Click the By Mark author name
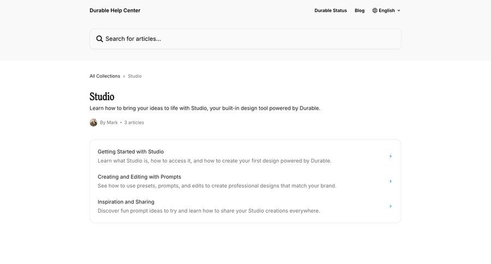Image resolution: width=491 pixels, height=264 pixels. tap(109, 123)
